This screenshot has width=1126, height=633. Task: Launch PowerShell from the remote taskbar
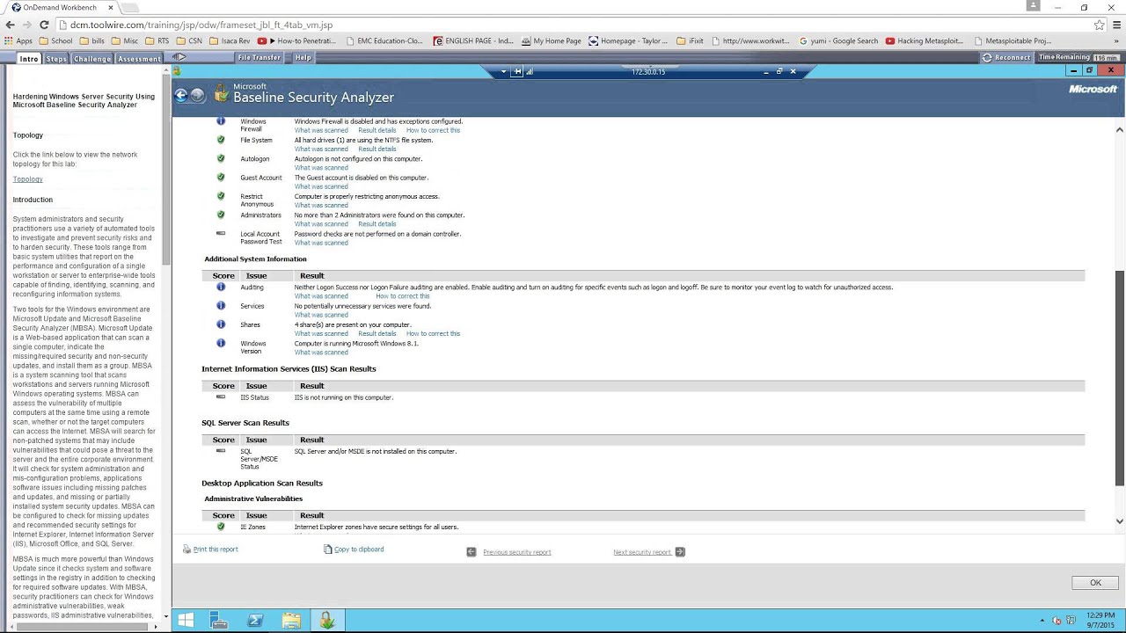pyautogui.click(x=255, y=621)
